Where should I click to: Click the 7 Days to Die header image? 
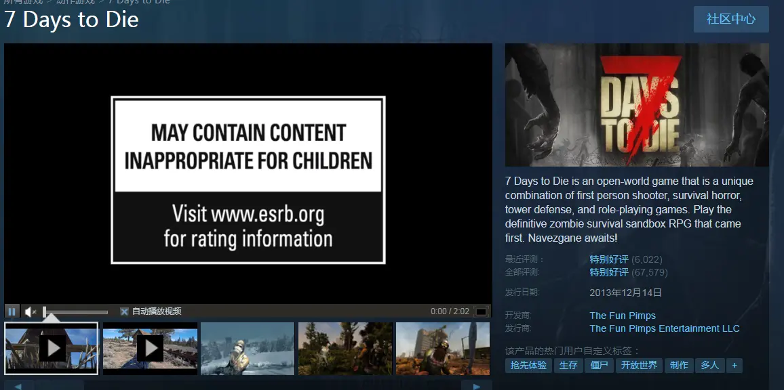[x=637, y=105]
